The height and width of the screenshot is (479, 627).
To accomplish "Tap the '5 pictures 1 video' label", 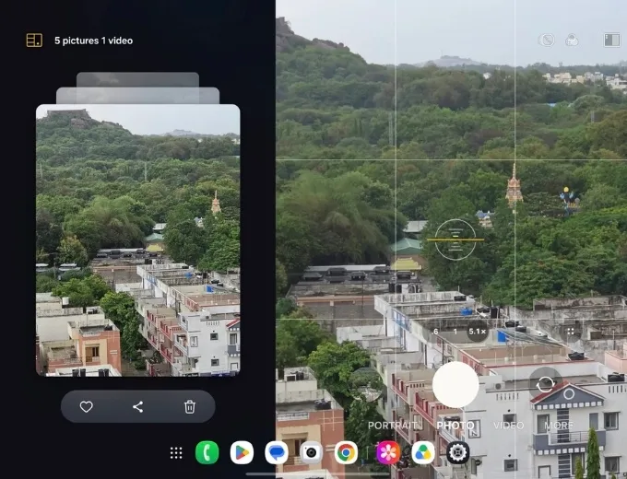I will [93, 41].
